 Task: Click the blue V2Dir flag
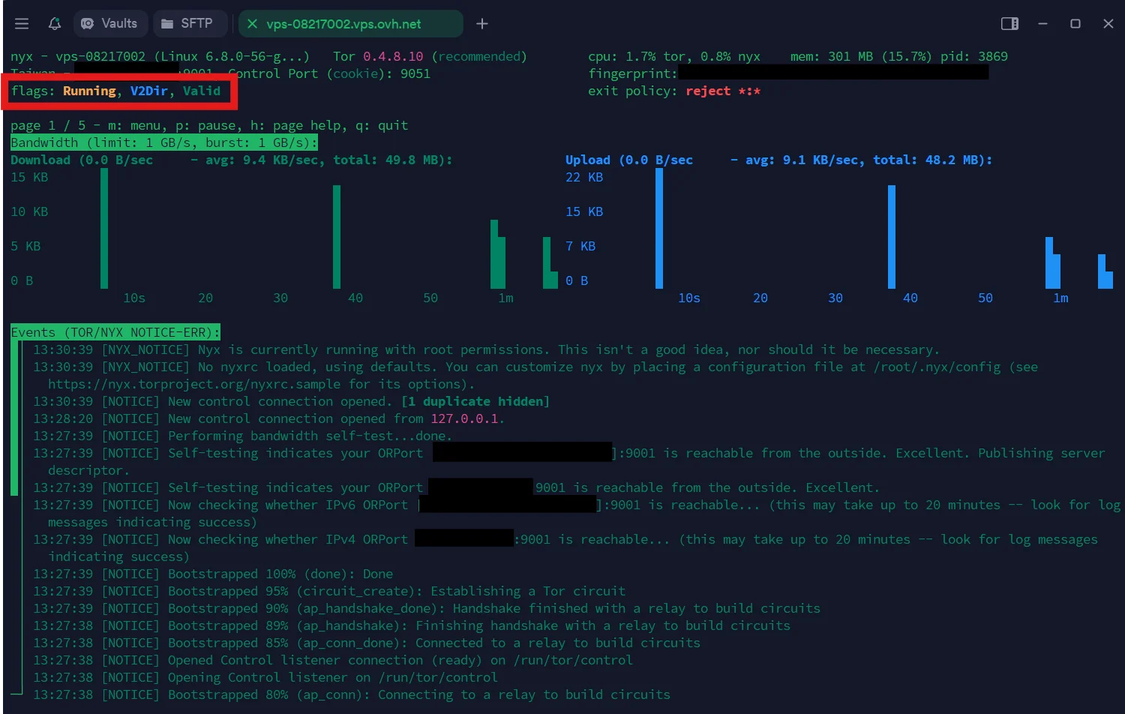coord(148,91)
